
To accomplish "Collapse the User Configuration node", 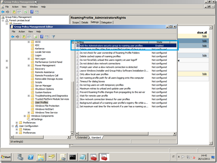I will [x=13, y=126].
